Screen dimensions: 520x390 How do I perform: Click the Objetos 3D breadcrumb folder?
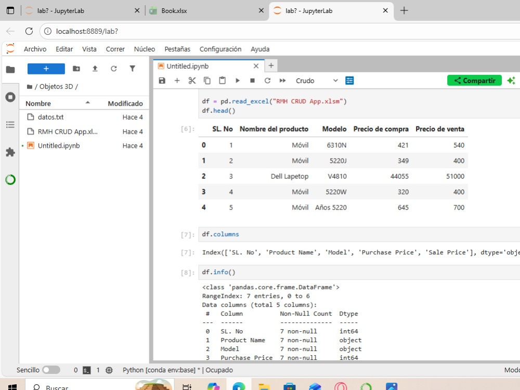coord(56,86)
